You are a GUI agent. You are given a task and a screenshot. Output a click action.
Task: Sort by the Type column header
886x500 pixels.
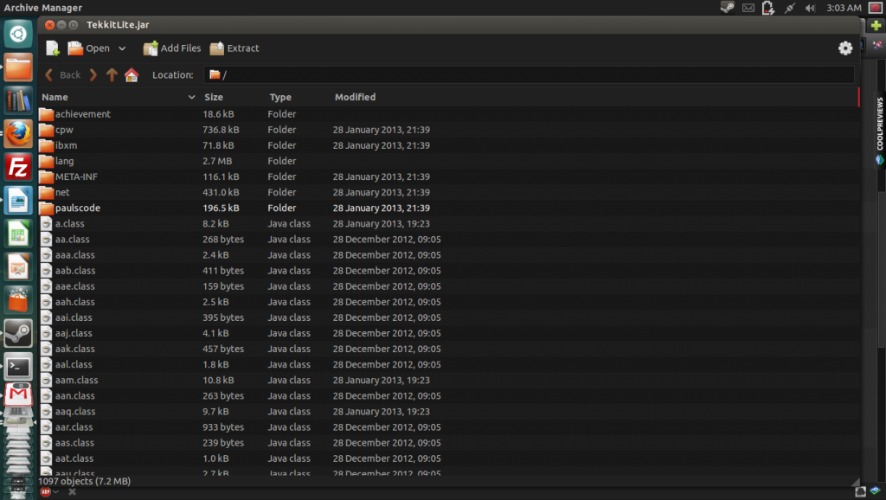click(x=280, y=98)
